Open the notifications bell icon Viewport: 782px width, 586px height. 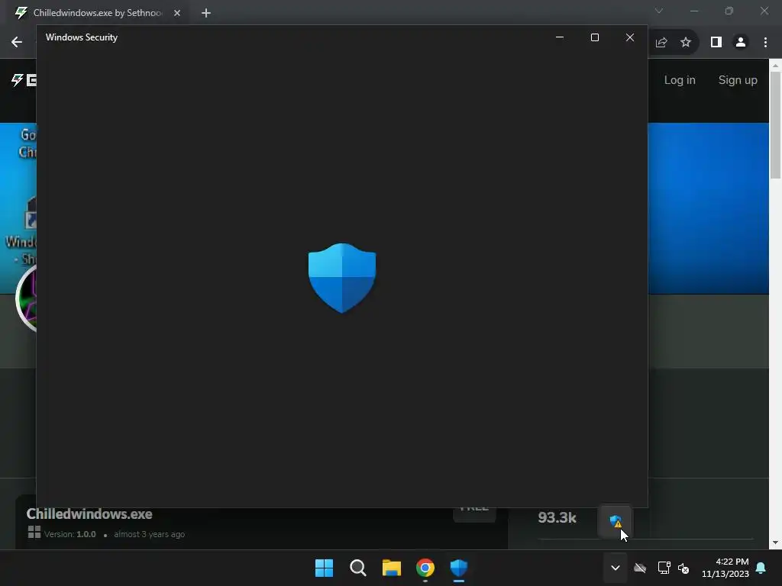761,568
